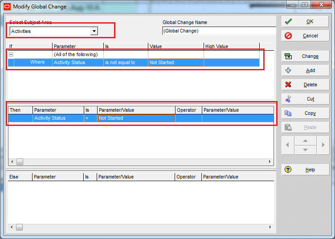Click the blue plus Add icon
Viewport: 335px width, 239px height.
pyautogui.click(x=288, y=70)
